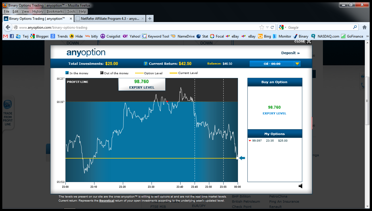Screen dimensions: 372x211
Task: Open the bitly bookmark
Action: click(x=92, y=36)
